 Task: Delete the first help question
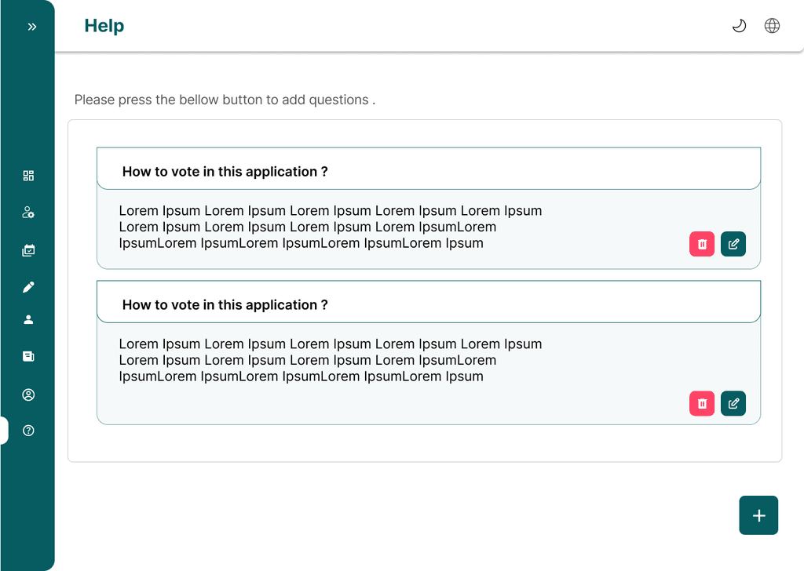tap(702, 244)
